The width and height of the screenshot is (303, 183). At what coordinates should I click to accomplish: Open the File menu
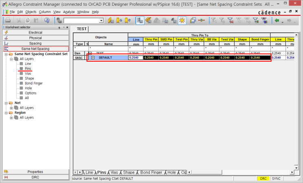(x=12, y=12)
